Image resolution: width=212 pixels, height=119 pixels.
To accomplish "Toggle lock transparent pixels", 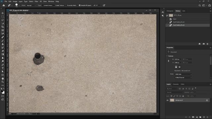I will (171, 96).
